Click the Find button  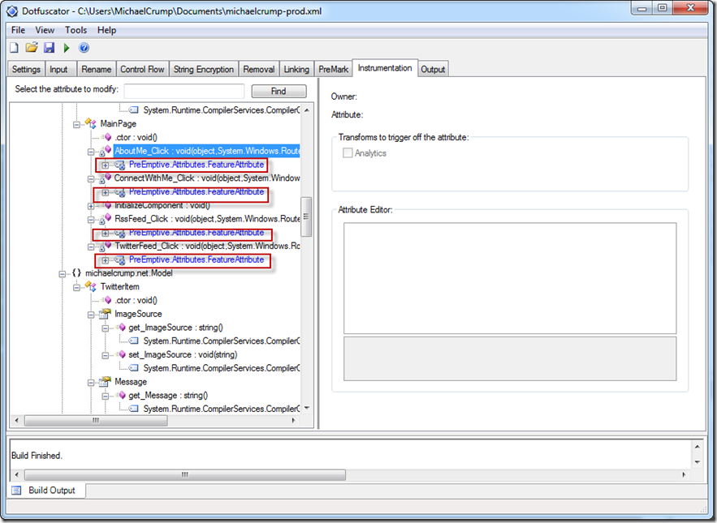(279, 91)
